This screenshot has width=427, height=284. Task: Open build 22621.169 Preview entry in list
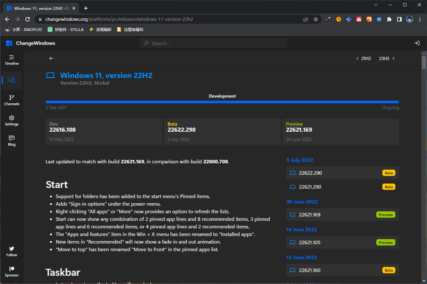tap(342, 215)
